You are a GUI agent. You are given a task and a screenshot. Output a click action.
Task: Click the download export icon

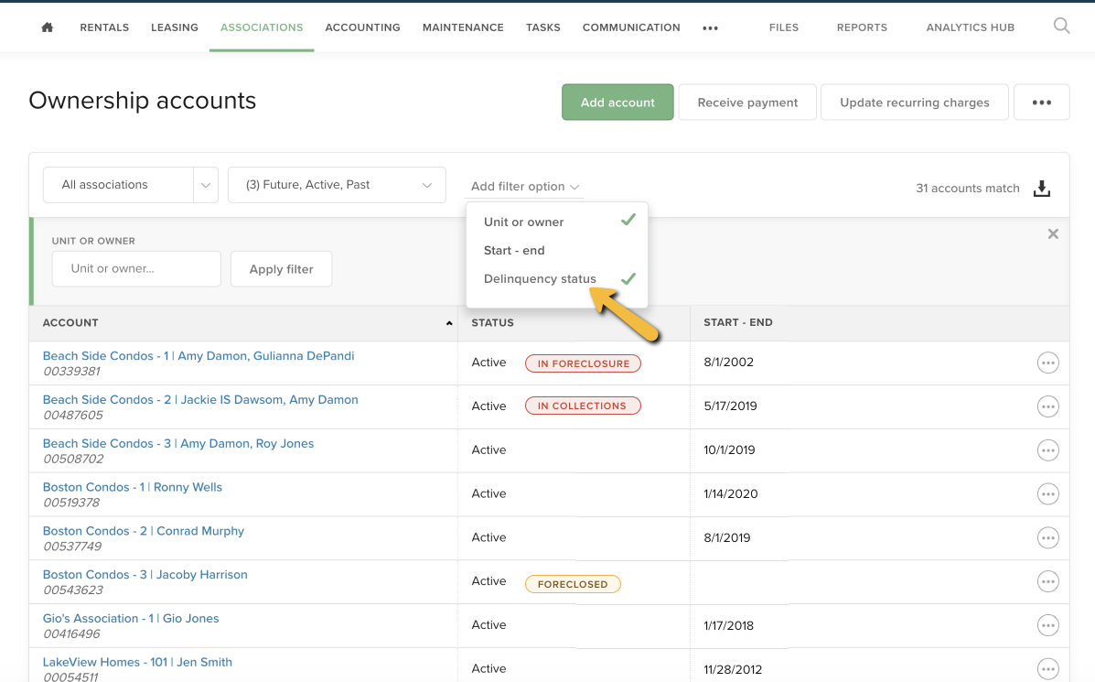click(1041, 189)
